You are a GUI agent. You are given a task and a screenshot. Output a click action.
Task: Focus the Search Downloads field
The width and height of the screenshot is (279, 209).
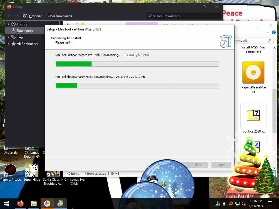coord(183,16)
